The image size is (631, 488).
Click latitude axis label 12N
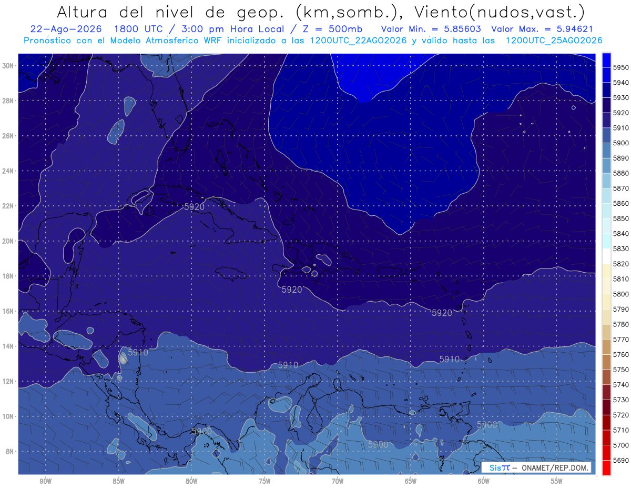click(8, 381)
